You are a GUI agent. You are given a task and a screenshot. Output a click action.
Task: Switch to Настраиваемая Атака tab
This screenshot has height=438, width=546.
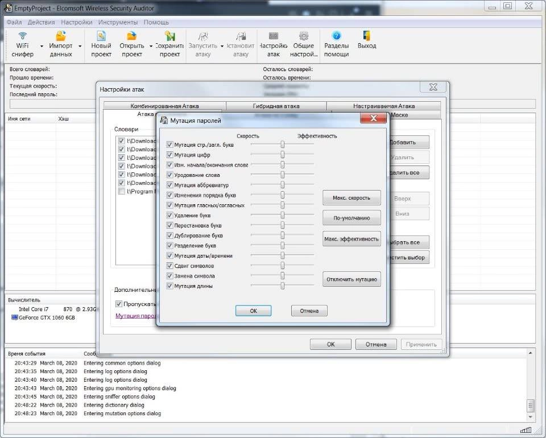[384, 106]
